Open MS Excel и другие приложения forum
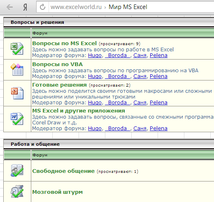 coord(79,111)
